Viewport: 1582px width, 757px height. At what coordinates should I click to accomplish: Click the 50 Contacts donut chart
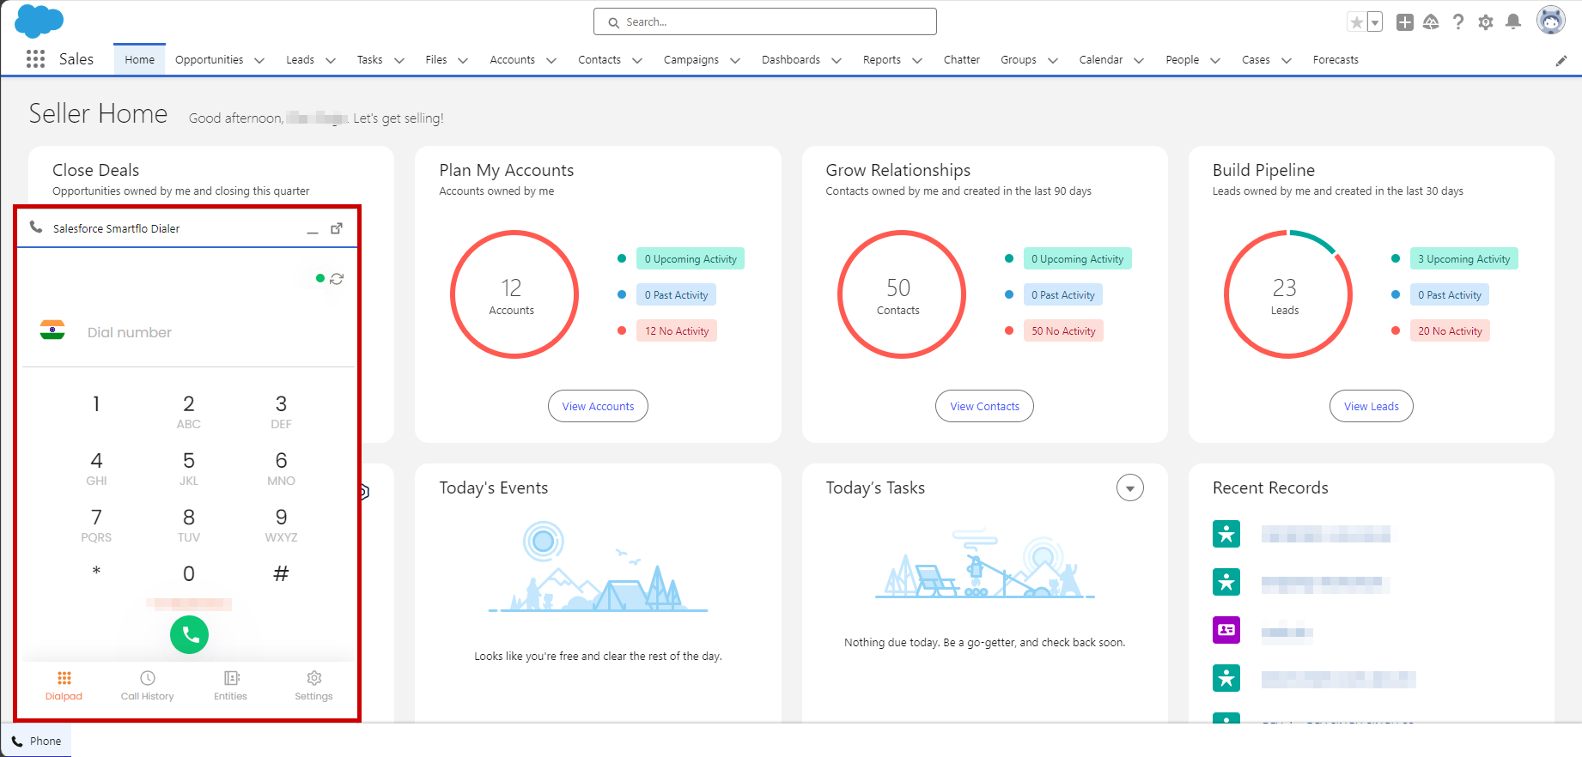click(901, 294)
